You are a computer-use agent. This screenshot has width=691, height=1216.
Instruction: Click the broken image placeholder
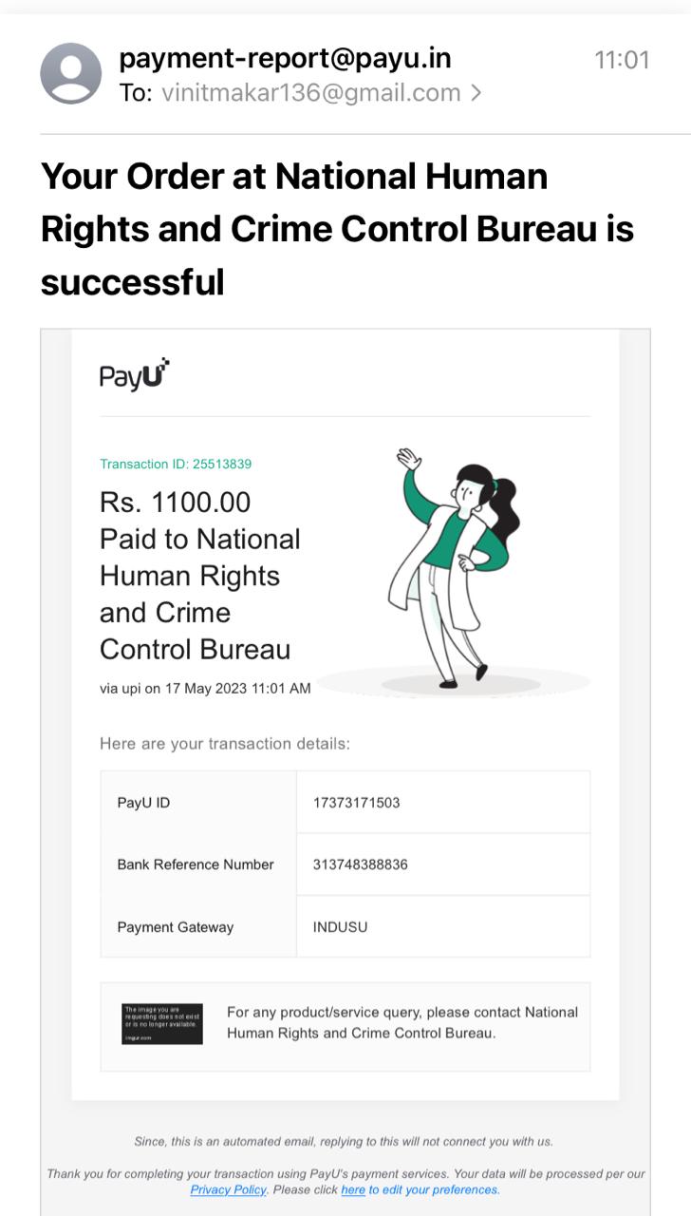point(162,1023)
